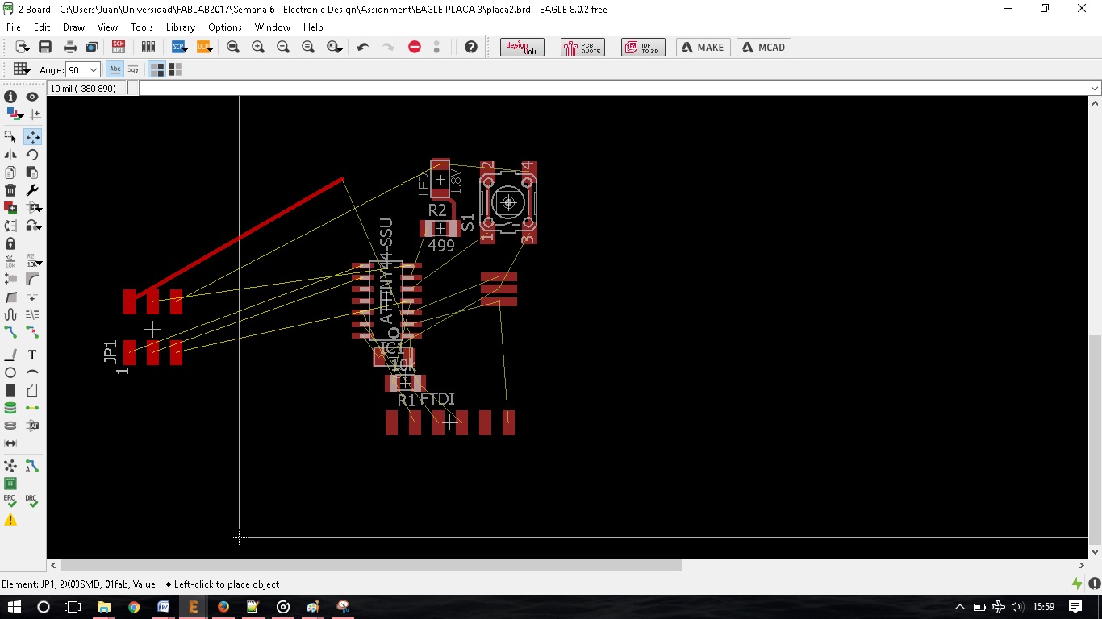
Task: Launch the Autorouter tool
Action: (x=32, y=466)
